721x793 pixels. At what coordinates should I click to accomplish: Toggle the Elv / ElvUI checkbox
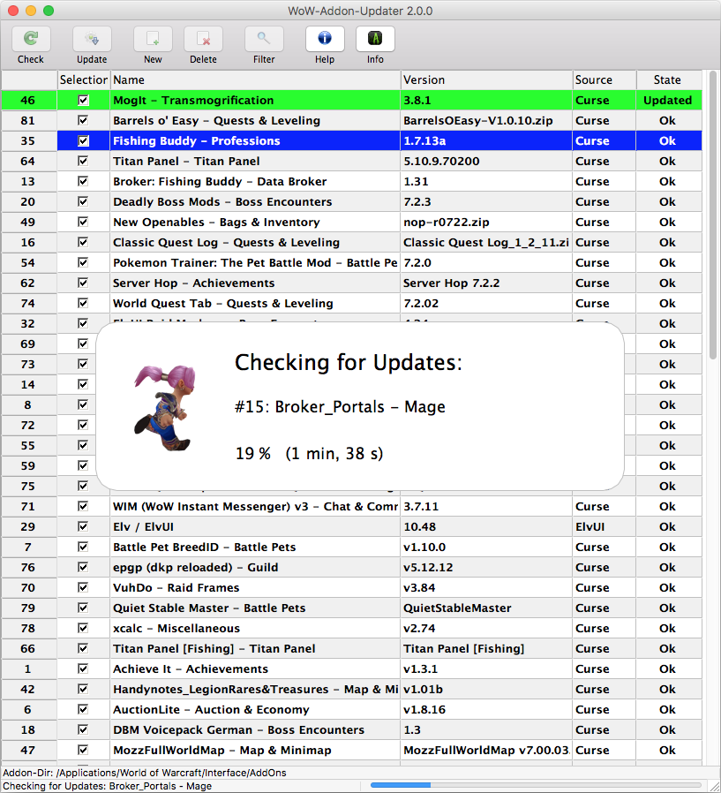[x=83, y=526]
